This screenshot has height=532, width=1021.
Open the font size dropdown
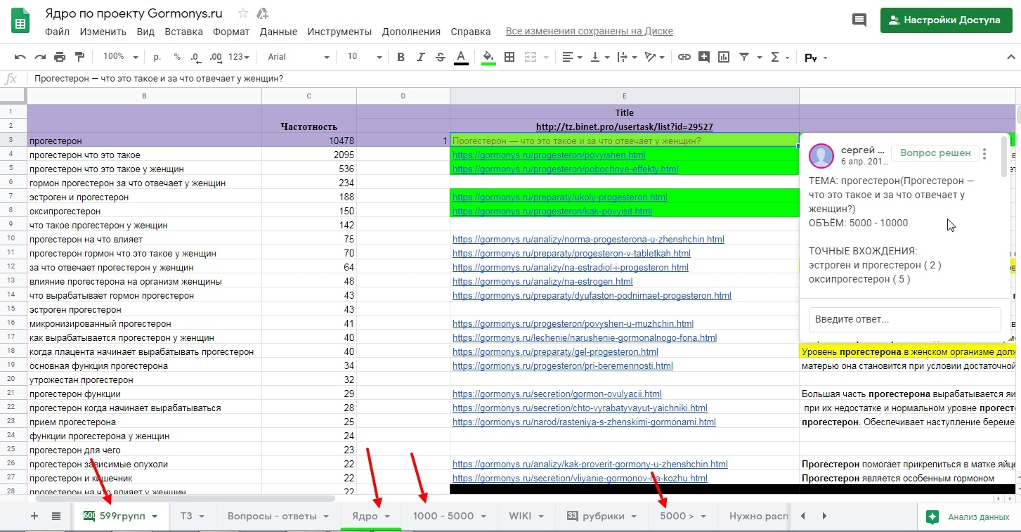(x=365, y=57)
